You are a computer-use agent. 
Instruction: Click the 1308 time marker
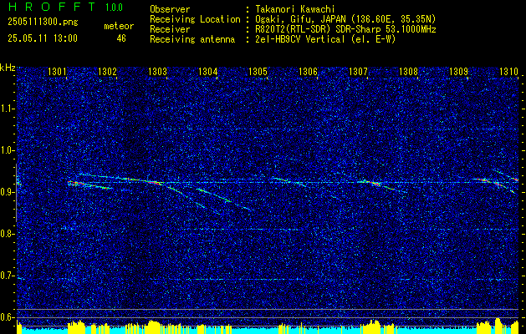tap(408, 71)
